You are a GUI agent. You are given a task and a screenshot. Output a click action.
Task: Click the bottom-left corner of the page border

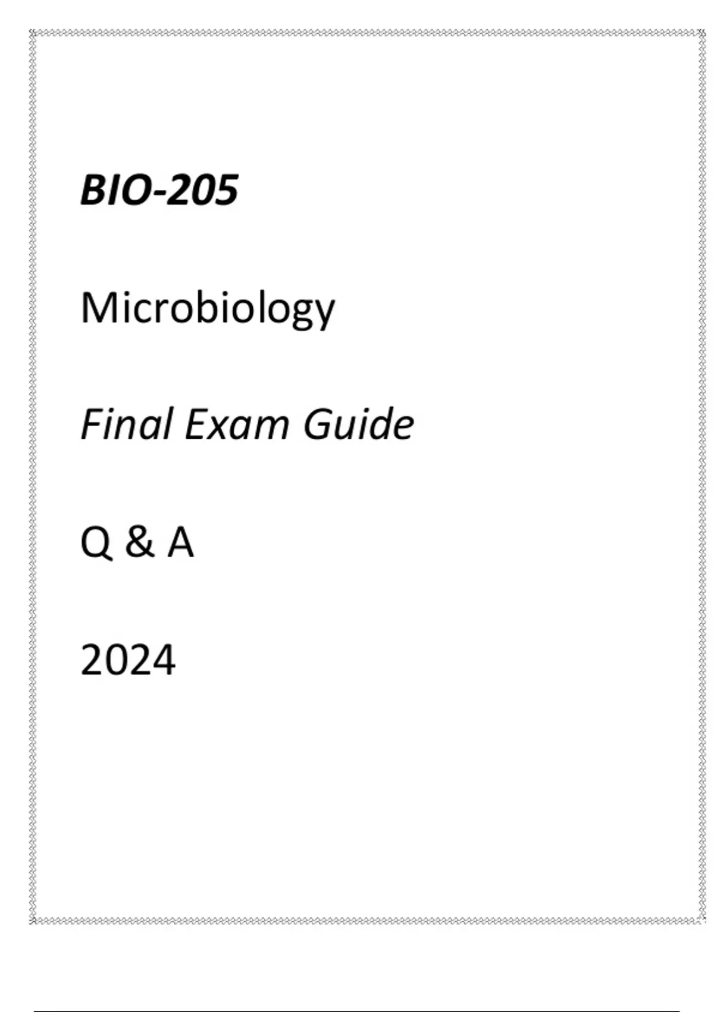point(33,920)
